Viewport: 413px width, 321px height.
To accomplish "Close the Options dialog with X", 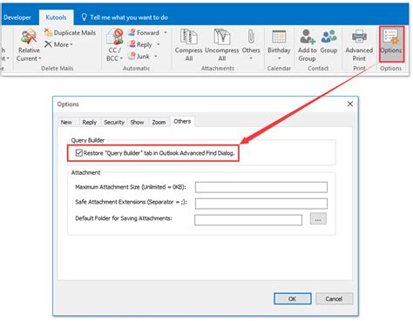I will 350,104.
